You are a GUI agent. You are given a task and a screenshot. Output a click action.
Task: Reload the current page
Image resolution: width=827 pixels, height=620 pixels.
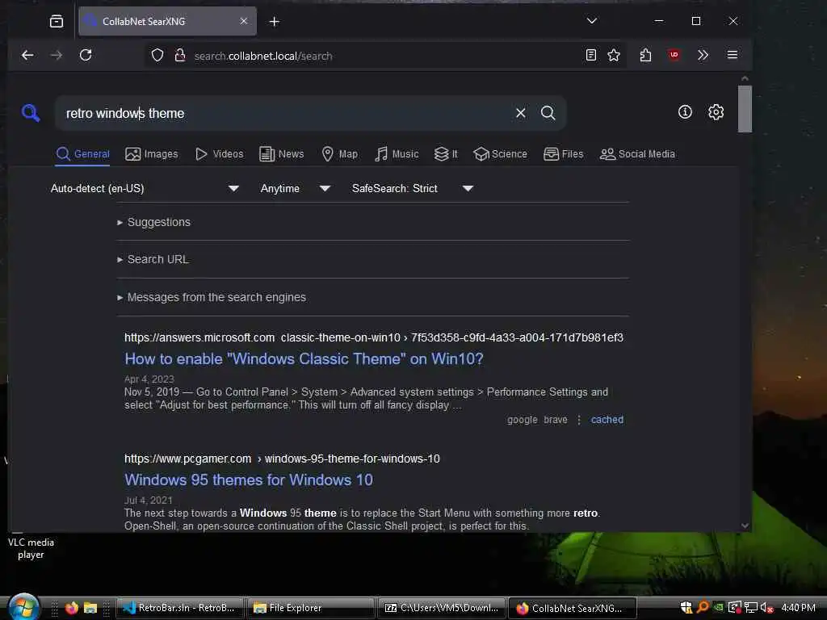pos(86,55)
